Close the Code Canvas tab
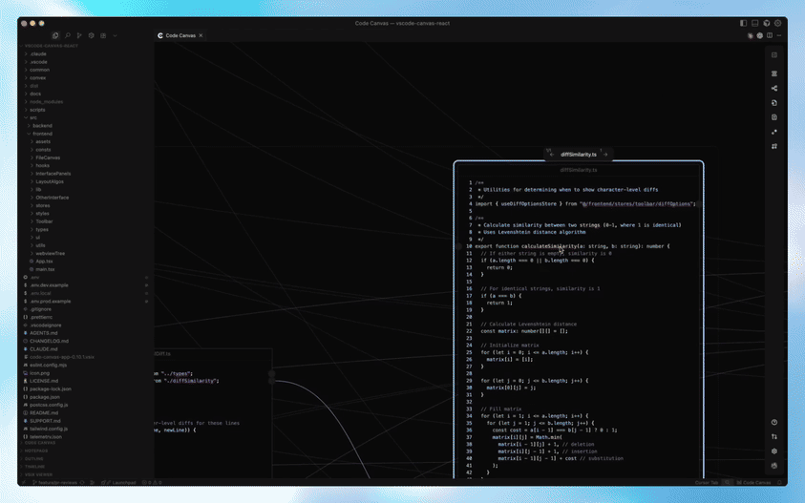Viewport: 805px width, 503px height. [x=201, y=35]
